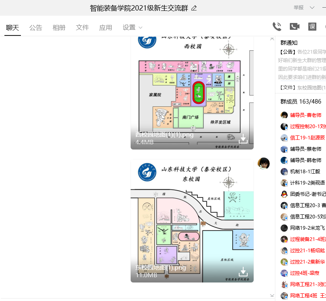
Task: Start a group video call
Action: pos(295,27)
